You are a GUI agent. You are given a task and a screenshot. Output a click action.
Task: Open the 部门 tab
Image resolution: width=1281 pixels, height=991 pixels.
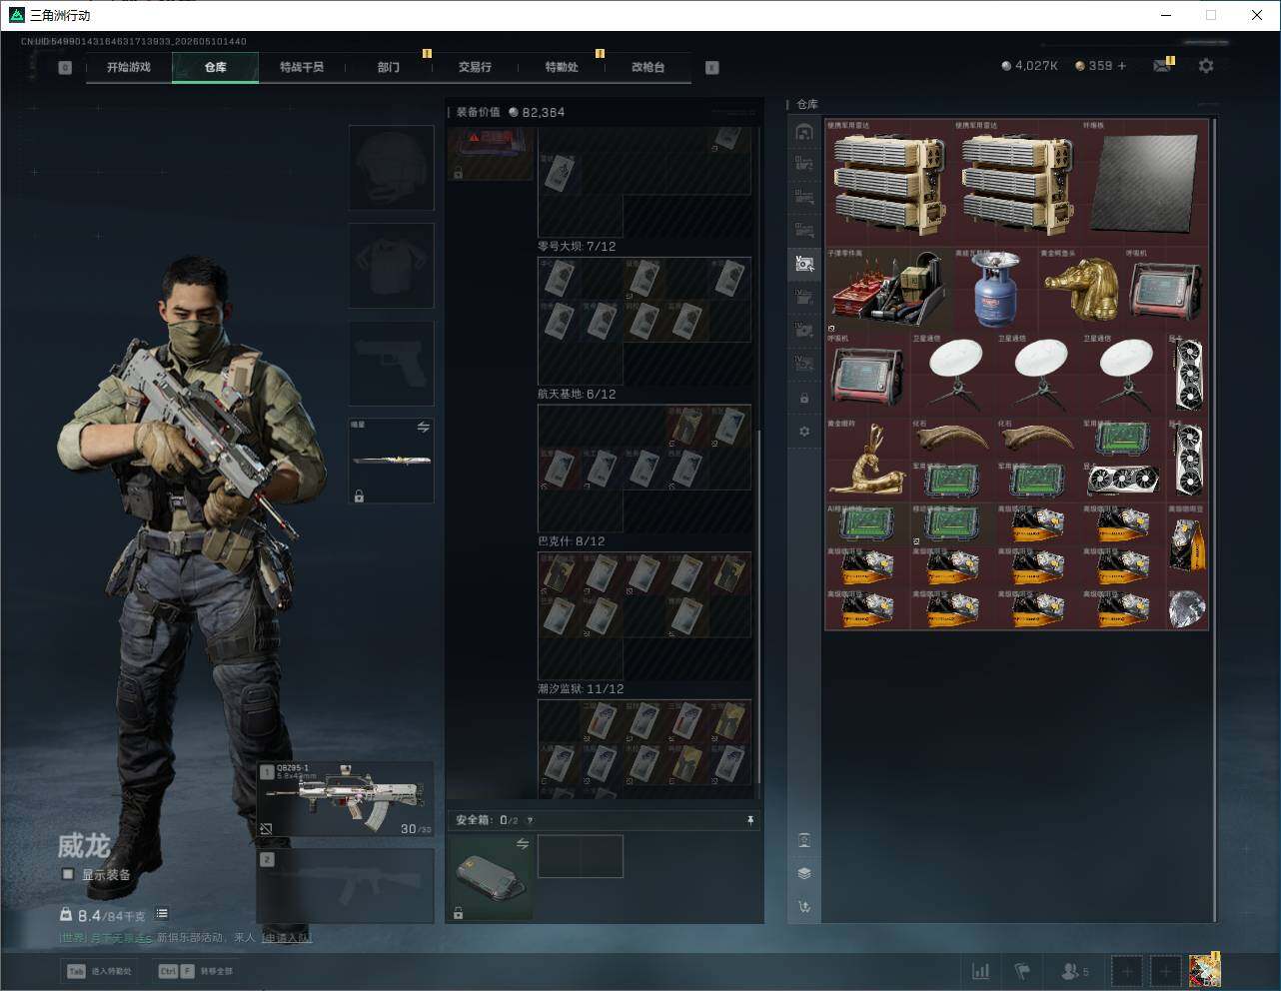point(389,67)
